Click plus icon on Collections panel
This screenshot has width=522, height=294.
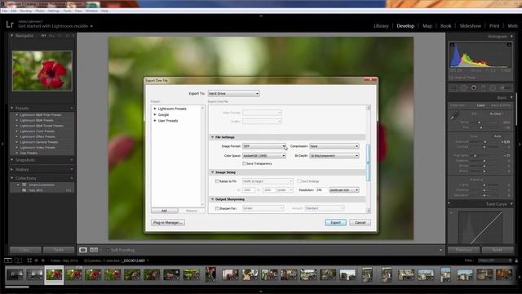(72, 178)
